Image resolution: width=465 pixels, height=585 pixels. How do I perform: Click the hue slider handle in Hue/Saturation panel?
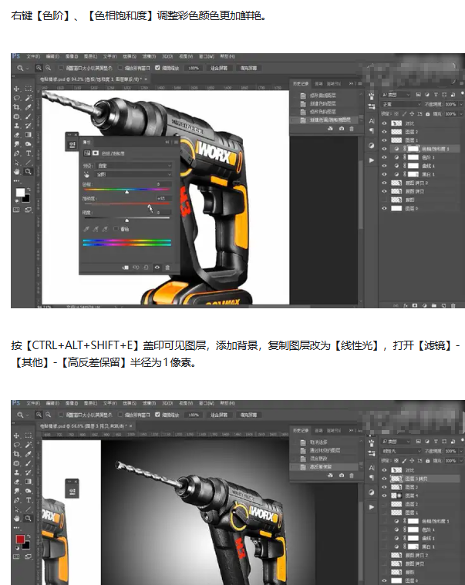pyautogui.click(x=127, y=192)
